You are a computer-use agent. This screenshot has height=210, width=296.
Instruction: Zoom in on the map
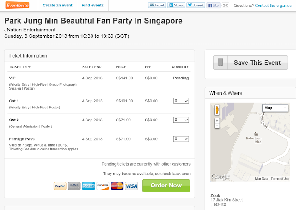(217, 121)
